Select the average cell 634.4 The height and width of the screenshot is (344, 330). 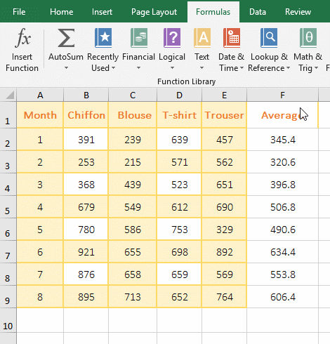point(283,252)
